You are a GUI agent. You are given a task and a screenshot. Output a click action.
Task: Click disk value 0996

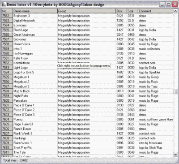coord(120,143)
